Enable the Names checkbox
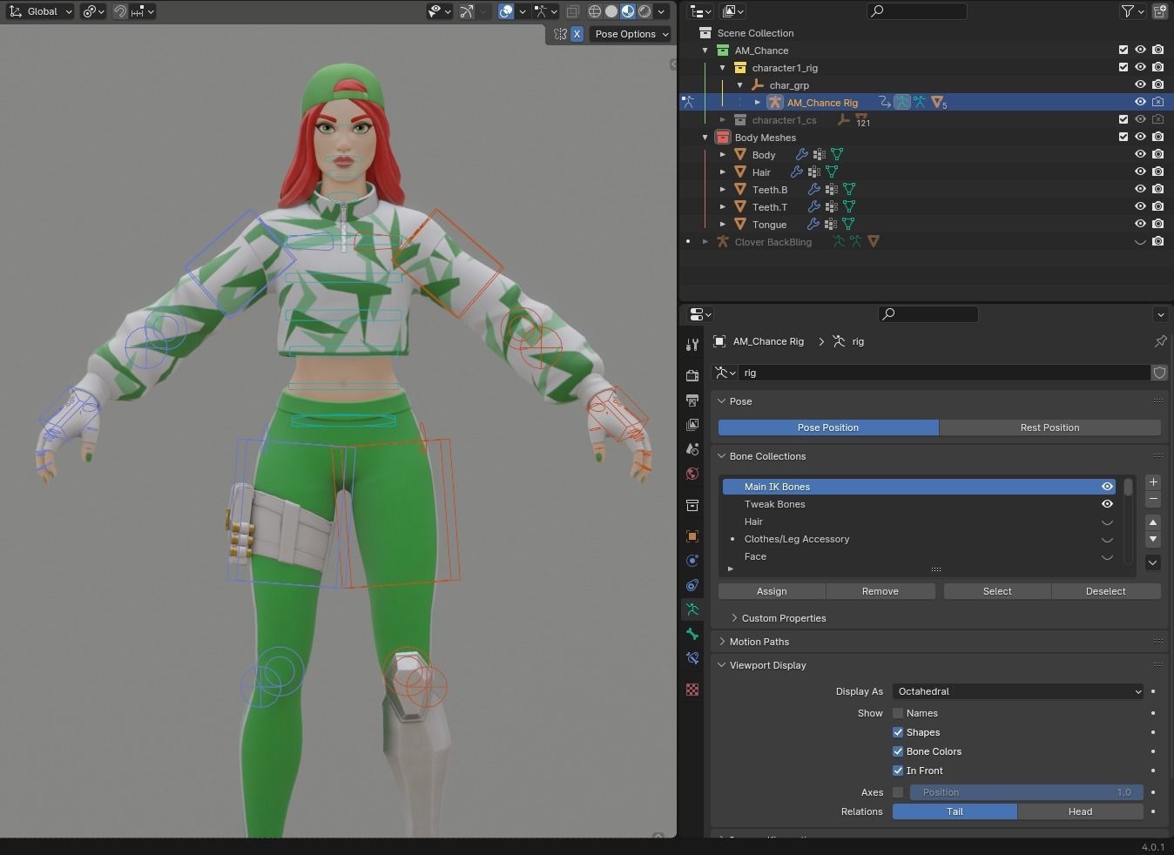1174x855 pixels. [x=898, y=713]
